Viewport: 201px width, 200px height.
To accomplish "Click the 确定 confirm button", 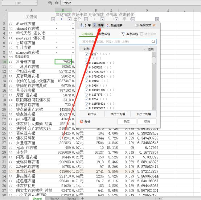I will pos(127,121).
